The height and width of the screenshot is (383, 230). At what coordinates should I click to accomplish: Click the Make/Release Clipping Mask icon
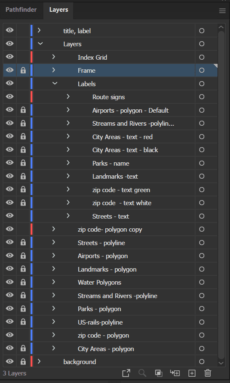pyautogui.click(x=158, y=373)
